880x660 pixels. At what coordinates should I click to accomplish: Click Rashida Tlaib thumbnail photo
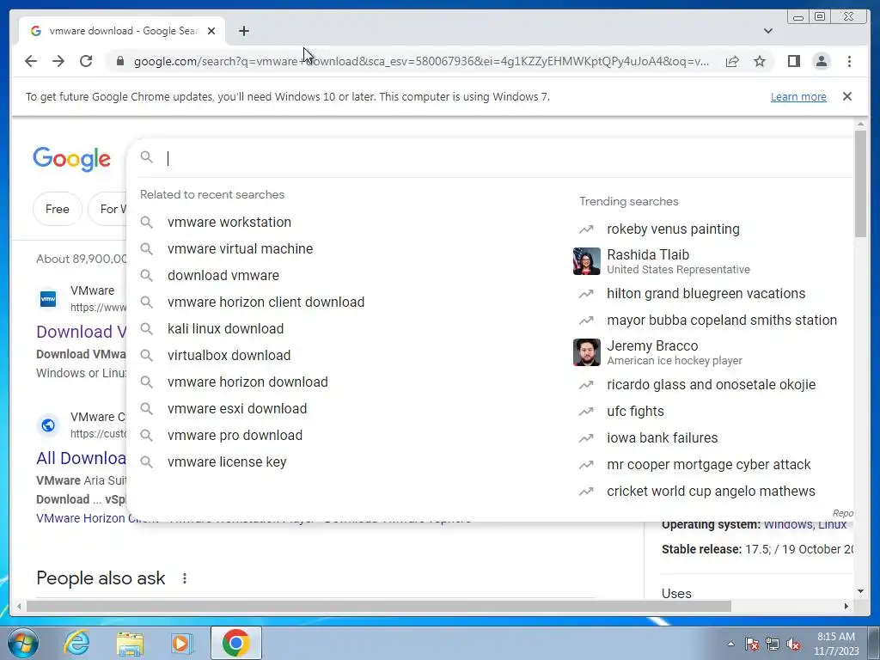pyautogui.click(x=586, y=261)
